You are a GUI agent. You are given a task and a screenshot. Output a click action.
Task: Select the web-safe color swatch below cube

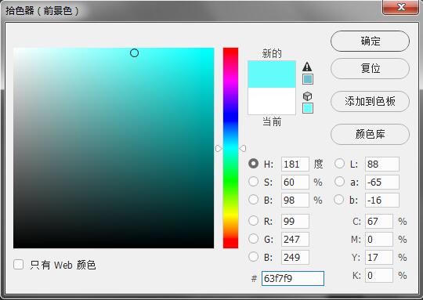click(x=308, y=108)
